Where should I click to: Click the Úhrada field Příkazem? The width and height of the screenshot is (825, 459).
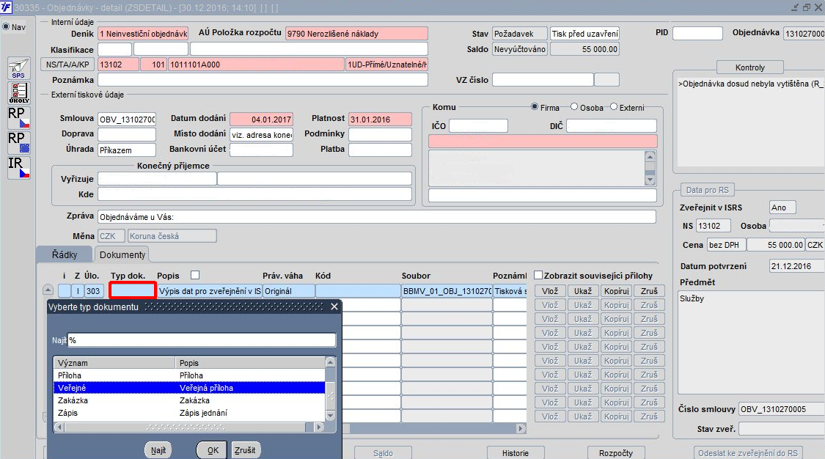point(127,150)
